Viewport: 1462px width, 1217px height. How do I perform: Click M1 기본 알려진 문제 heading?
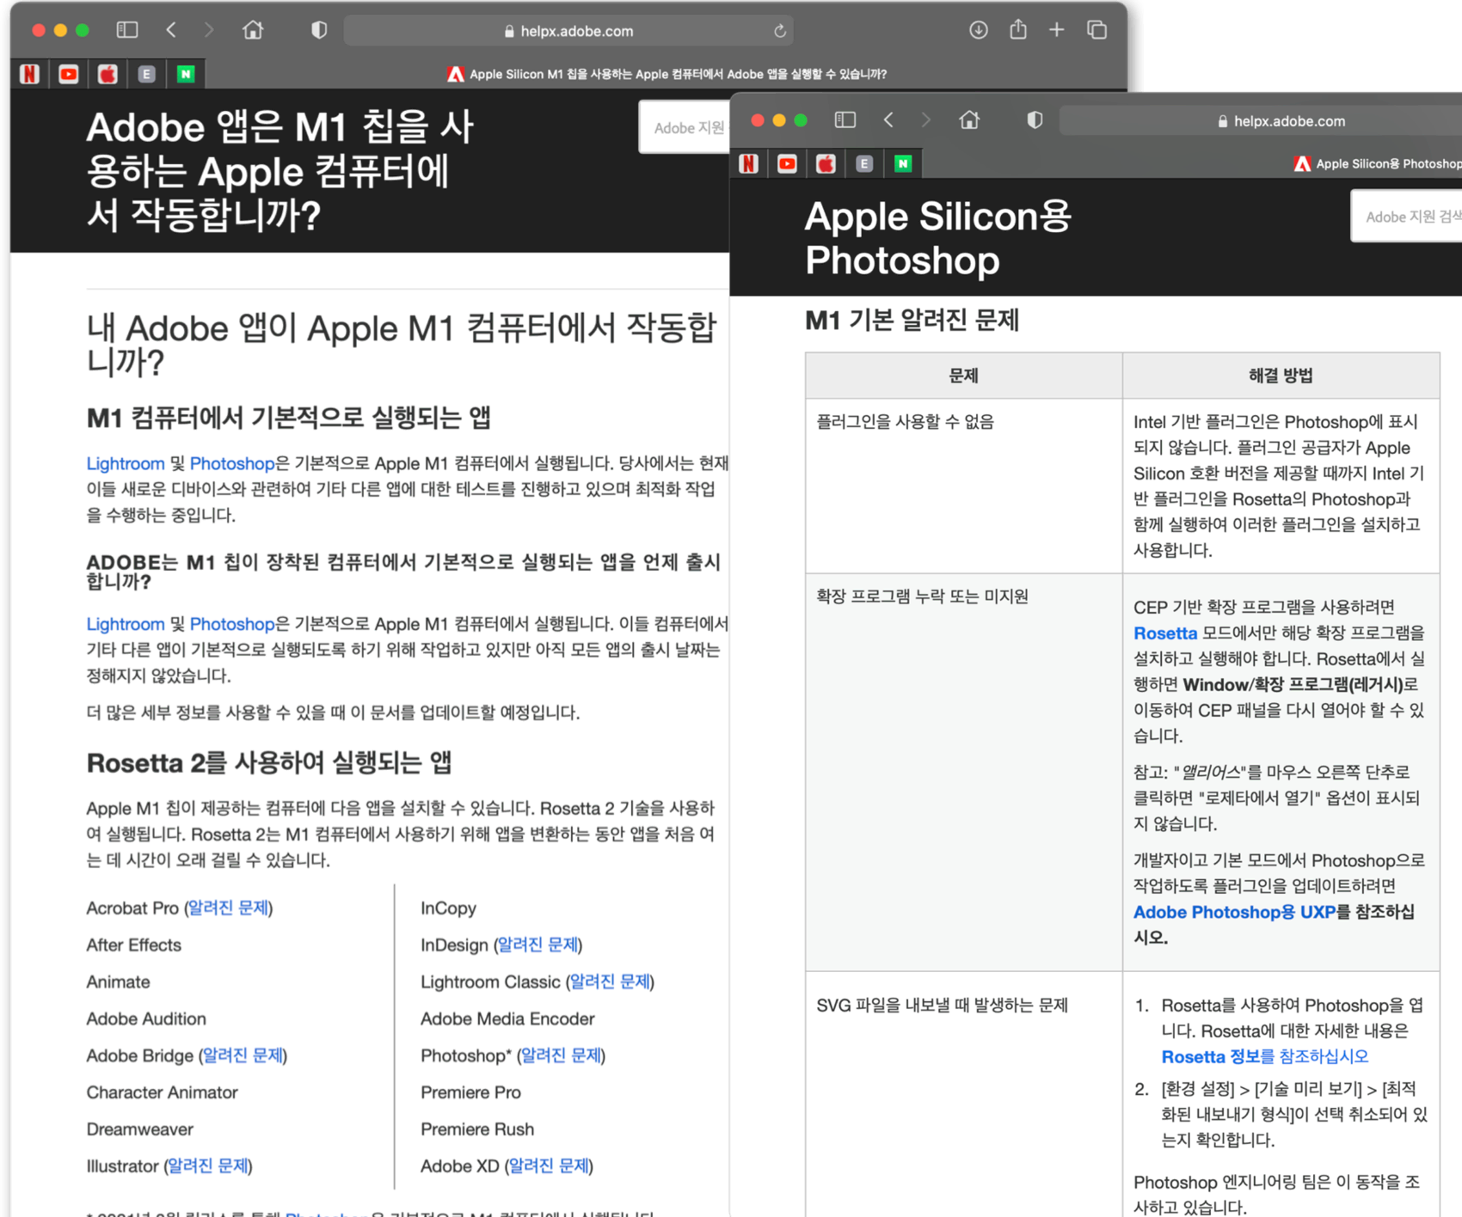point(912,321)
